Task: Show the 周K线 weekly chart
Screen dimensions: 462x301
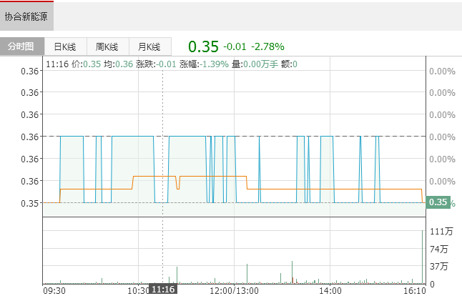Action: tap(107, 47)
